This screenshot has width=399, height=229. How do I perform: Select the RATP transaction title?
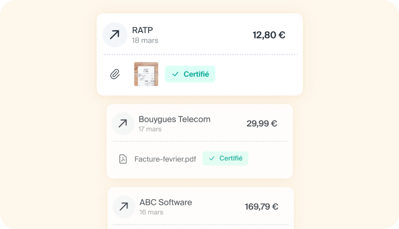[142, 30]
